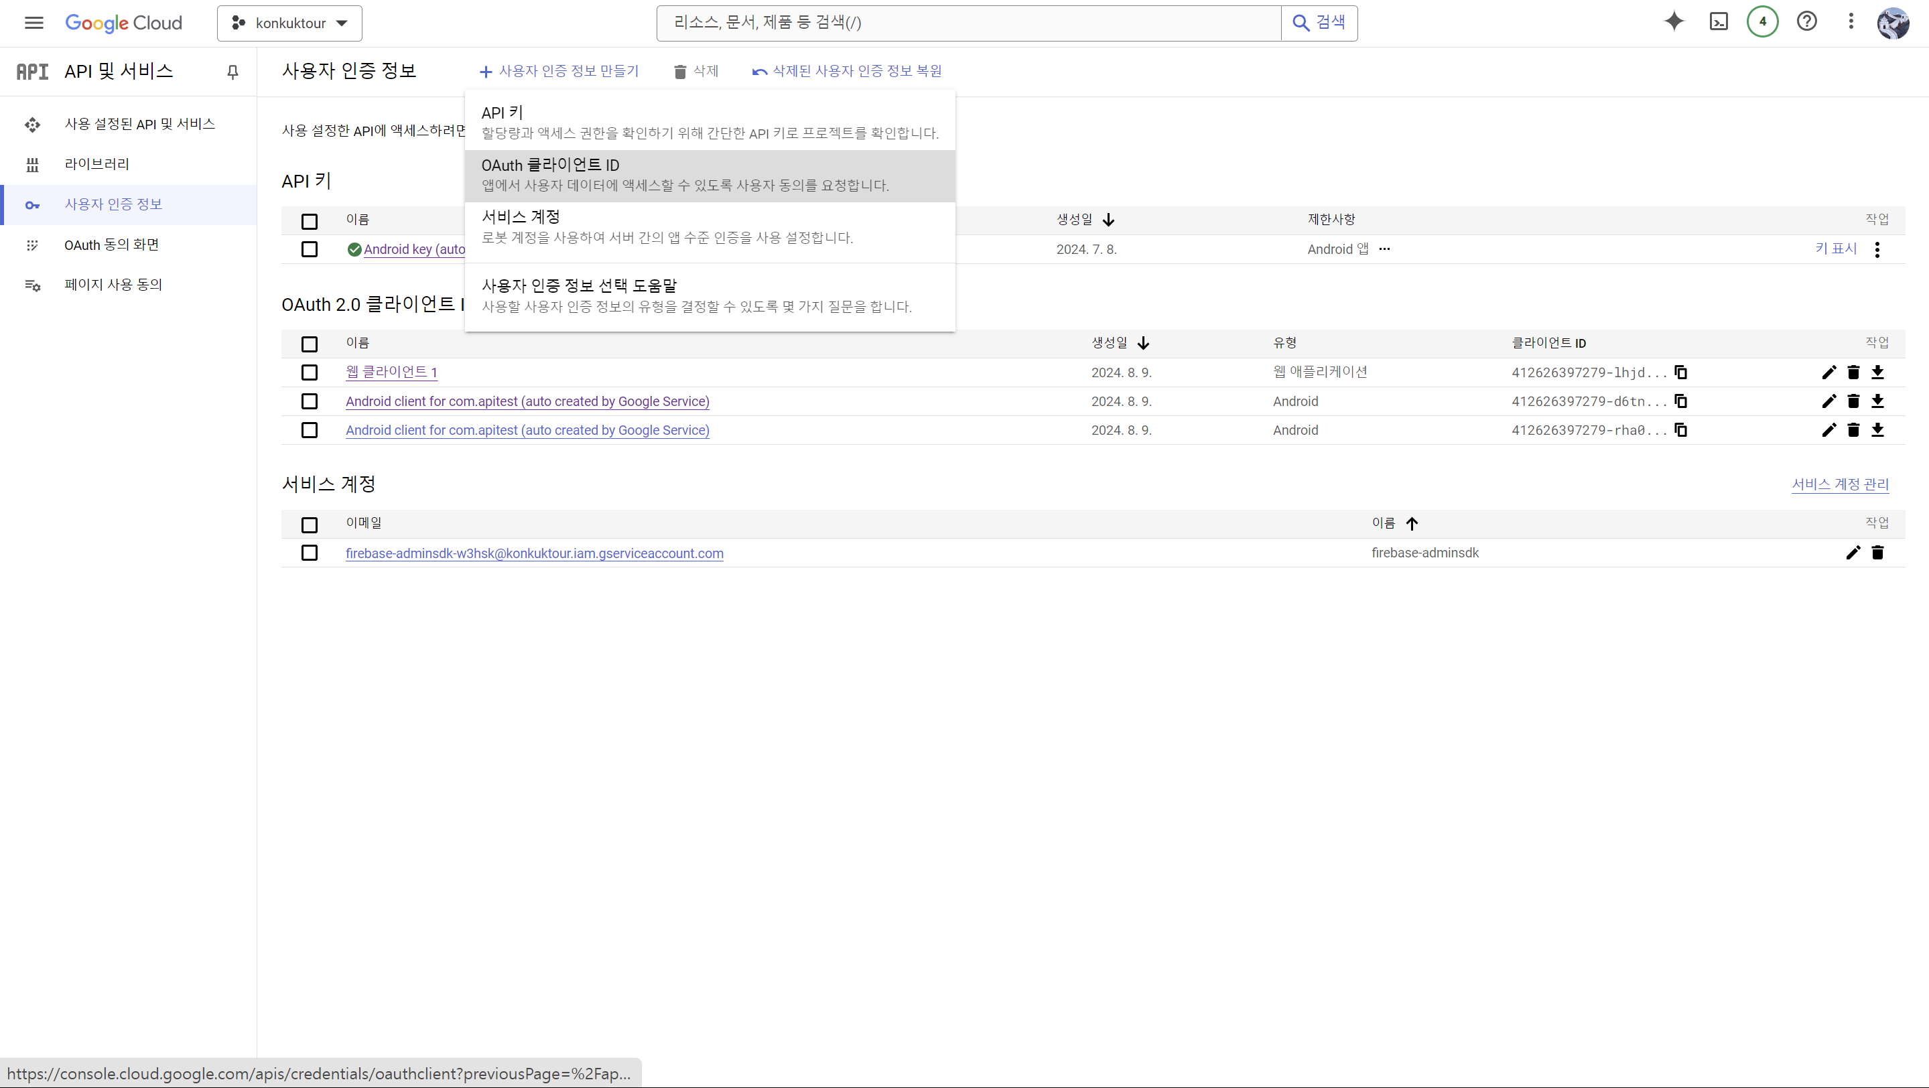Open the konkuktour project selector dropdown
This screenshot has width=1929, height=1088.
pos(290,23)
